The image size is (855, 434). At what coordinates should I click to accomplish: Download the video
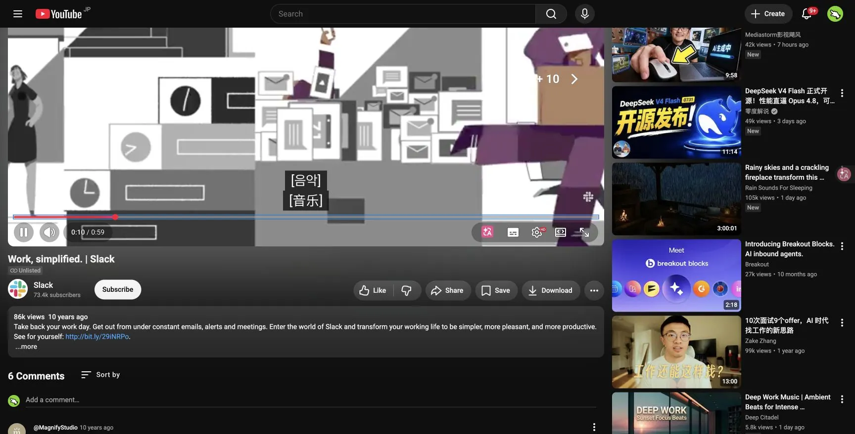pyautogui.click(x=551, y=290)
